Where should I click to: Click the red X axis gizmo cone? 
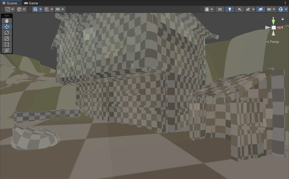(x=279, y=27)
